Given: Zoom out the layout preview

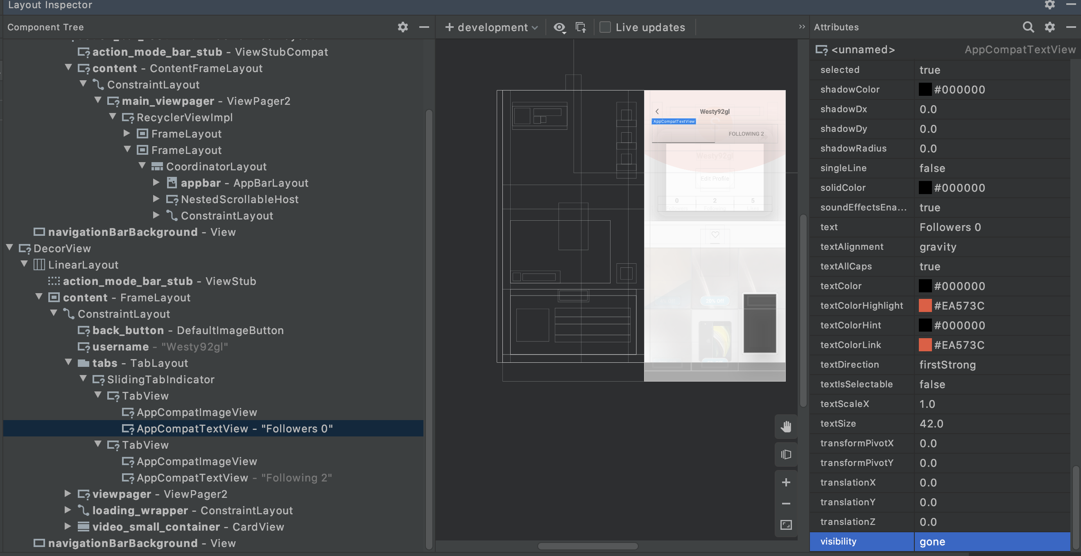Looking at the screenshot, I should pos(786,503).
